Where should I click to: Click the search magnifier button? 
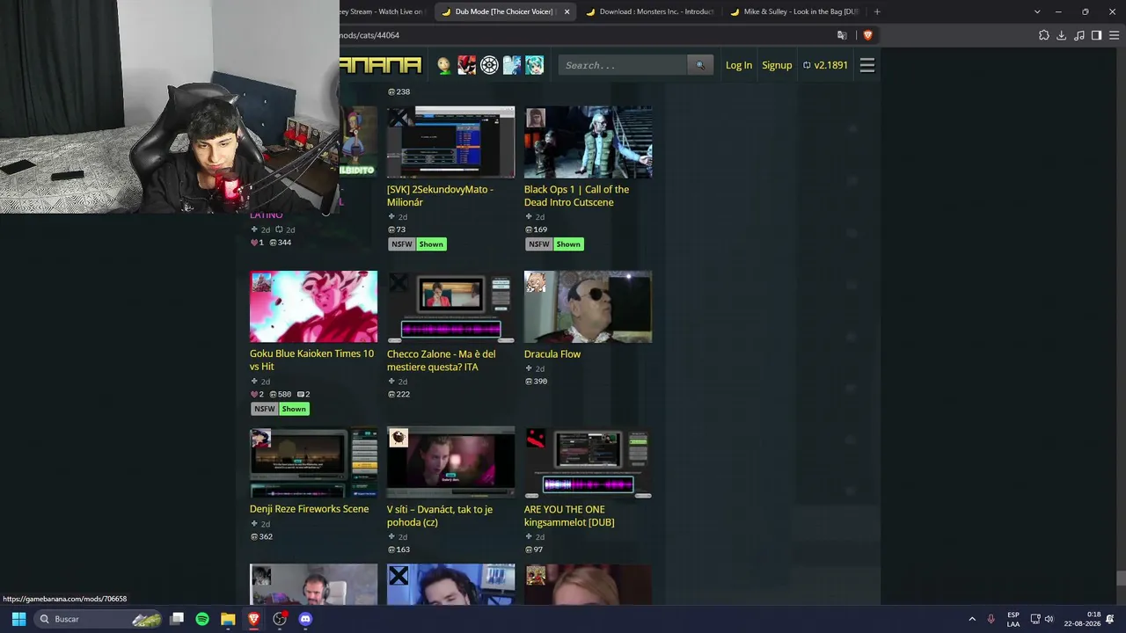700,65
